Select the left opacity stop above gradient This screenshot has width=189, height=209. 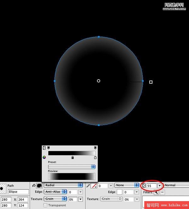pyautogui.click(x=48, y=147)
